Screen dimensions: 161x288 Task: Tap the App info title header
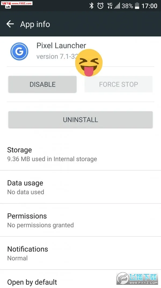pyautogui.click(x=35, y=24)
